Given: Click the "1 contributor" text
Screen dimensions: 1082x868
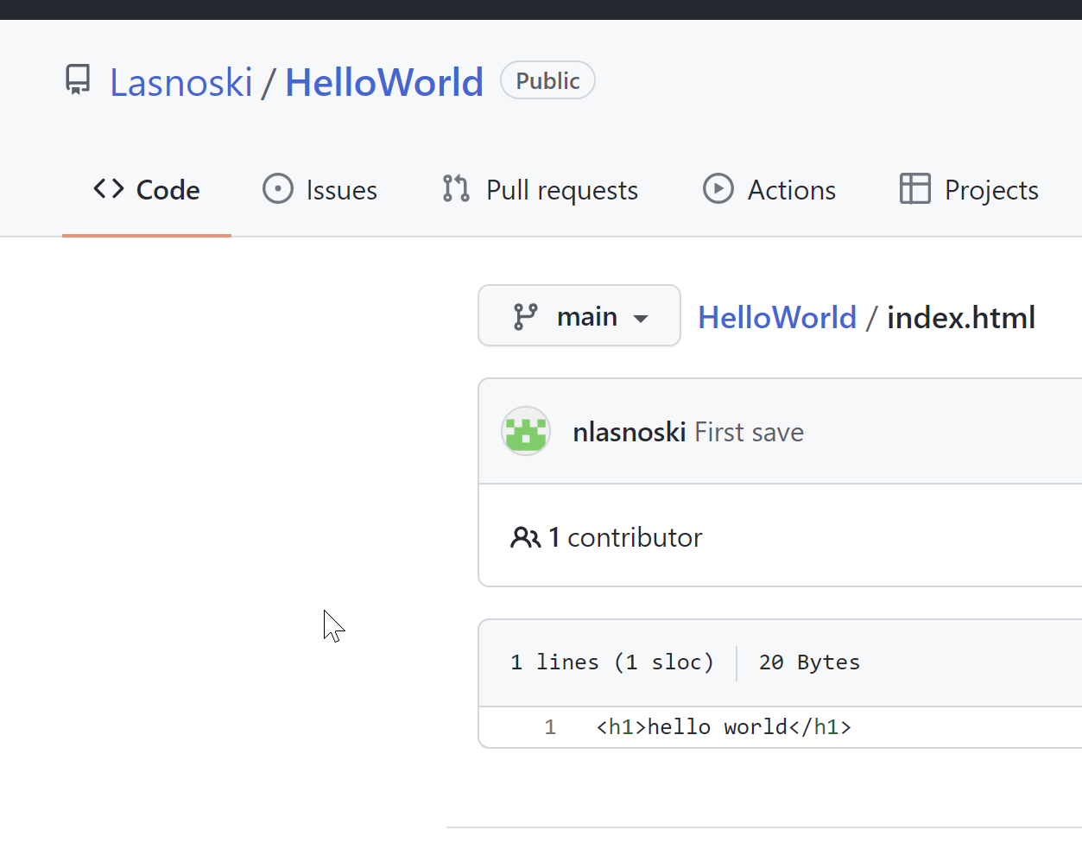Looking at the screenshot, I should click(625, 538).
